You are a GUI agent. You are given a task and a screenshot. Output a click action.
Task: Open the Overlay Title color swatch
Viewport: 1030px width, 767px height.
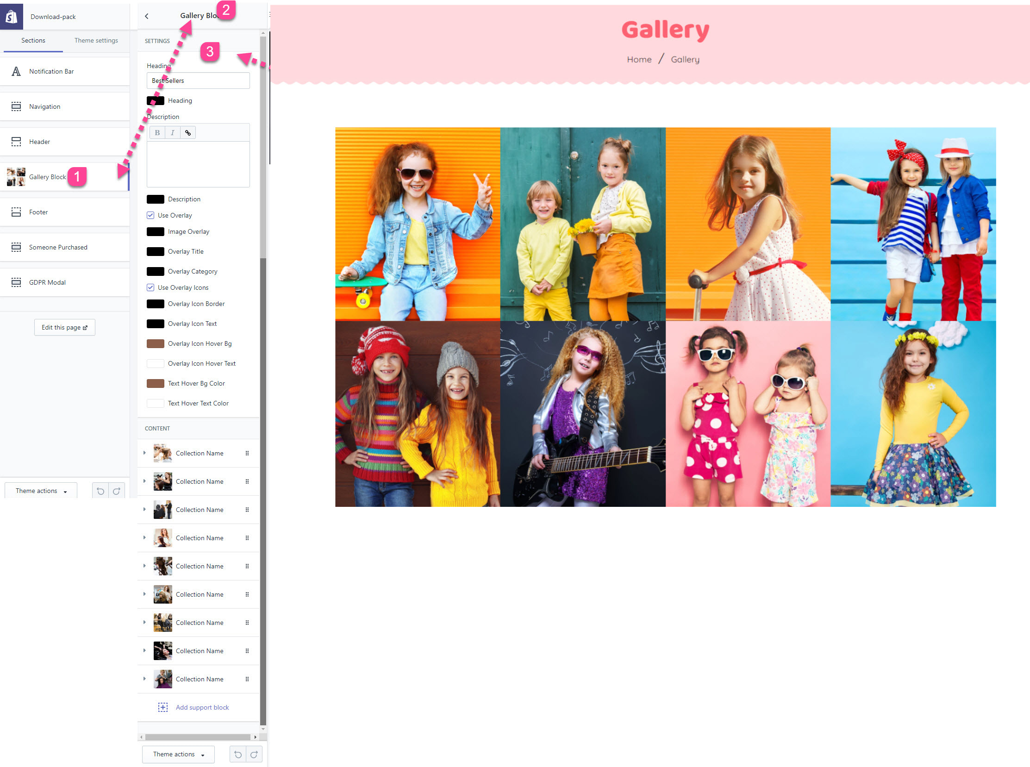pyautogui.click(x=156, y=252)
